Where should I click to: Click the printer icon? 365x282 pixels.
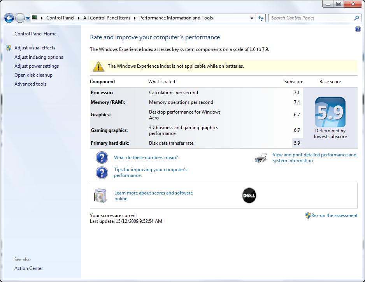click(x=261, y=158)
